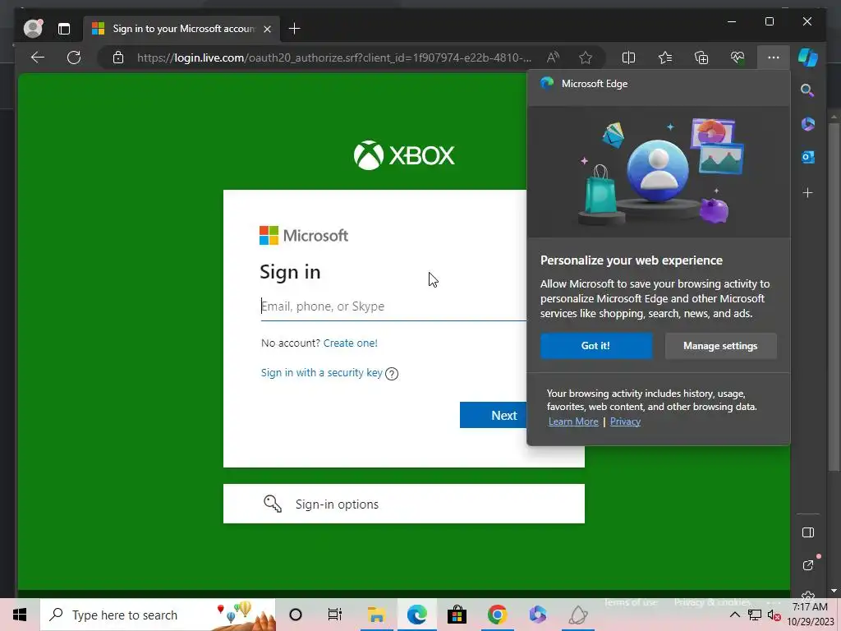This screenshot has height=631, width=841.
Task: Open Sign-in options
Action: tap(404, 504)
